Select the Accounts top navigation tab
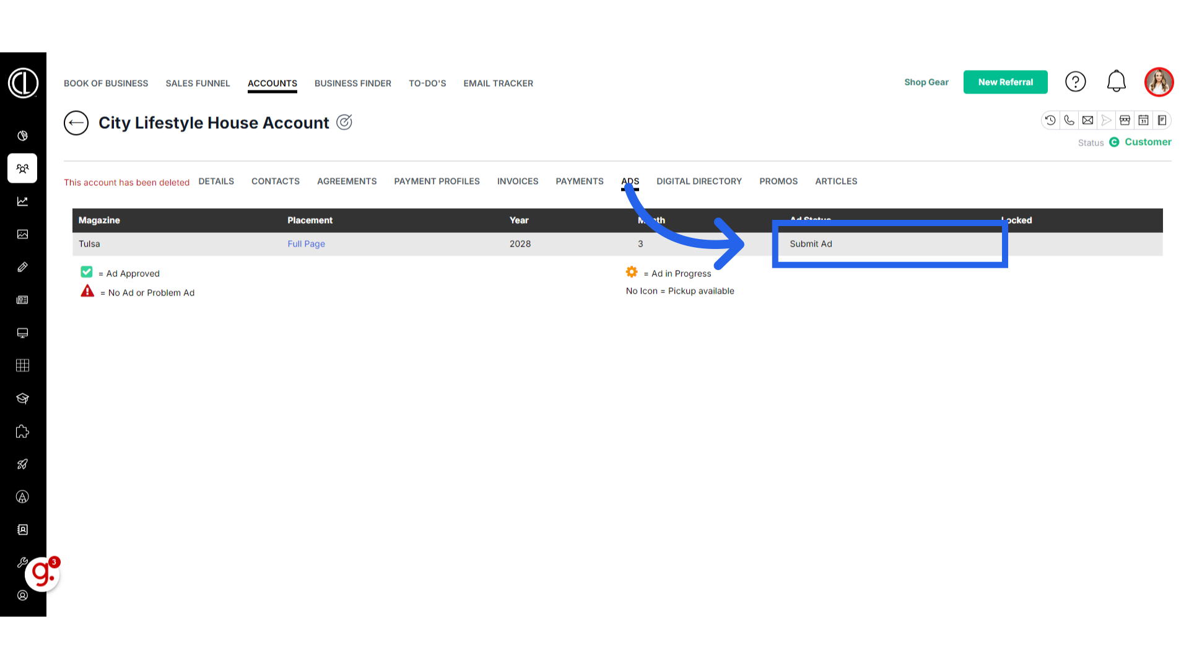1189x669 pixels. pos(272,83)
